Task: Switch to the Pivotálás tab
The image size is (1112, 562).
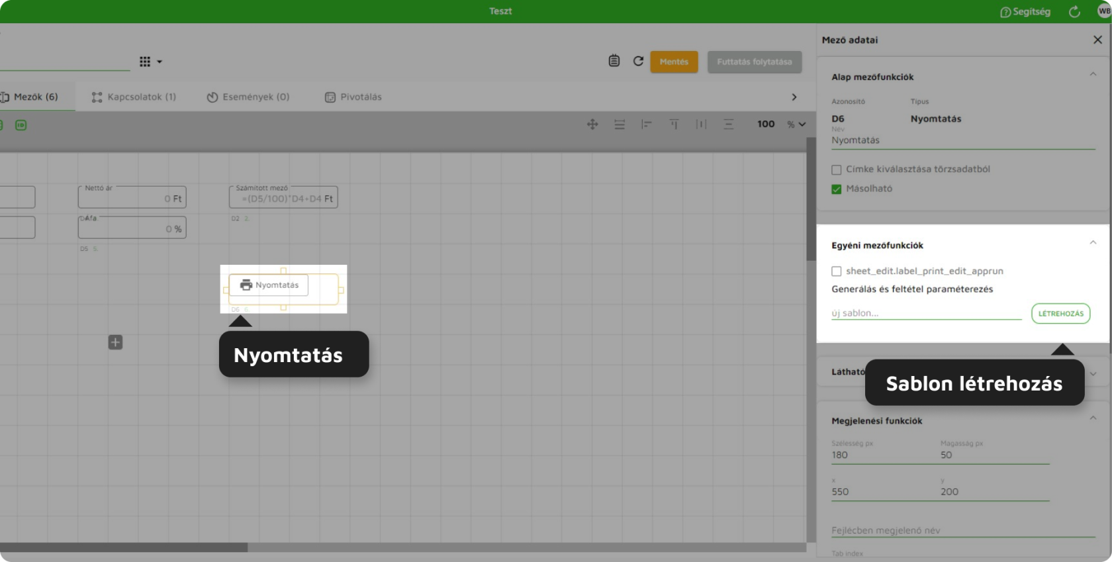Action: [353, 97]
